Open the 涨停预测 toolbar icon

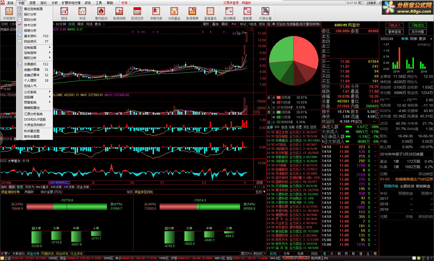119,14
